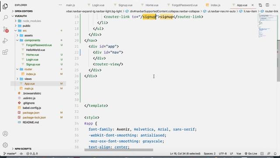This screenshot has height=158, width=280.
Task: Click the open changes compare icon
Action: point(260,5)
